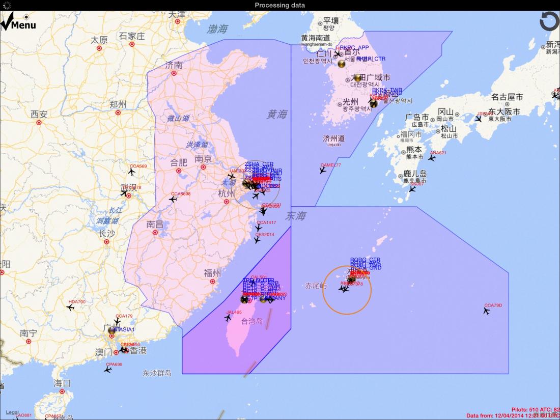Tap the loading spinner in the status bar

7,5
